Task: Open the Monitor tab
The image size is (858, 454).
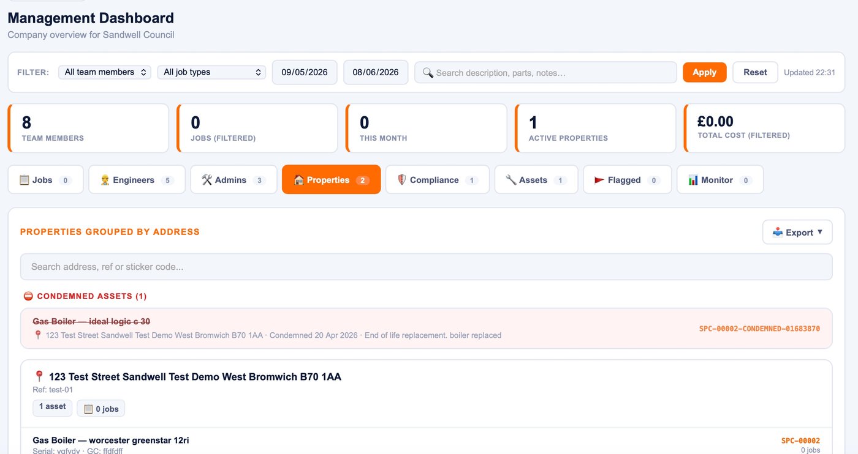Action: click(720, 180)
